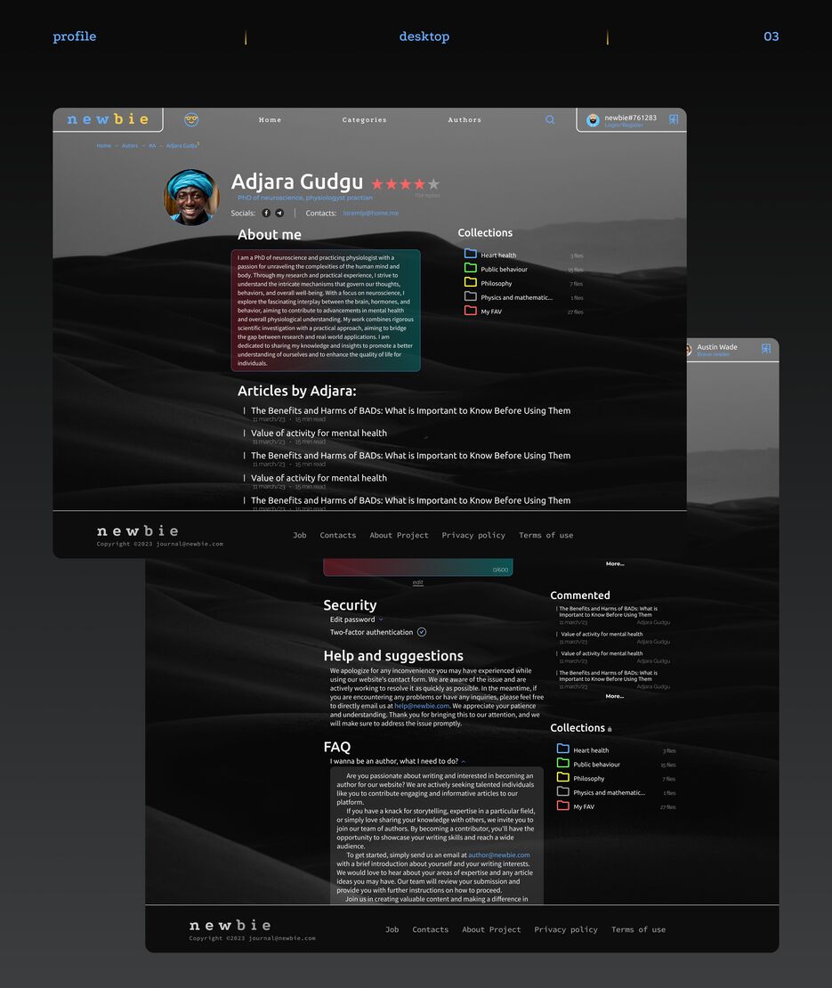
Task: Click Contacts in the back window footer
Action: pos(431,929)
